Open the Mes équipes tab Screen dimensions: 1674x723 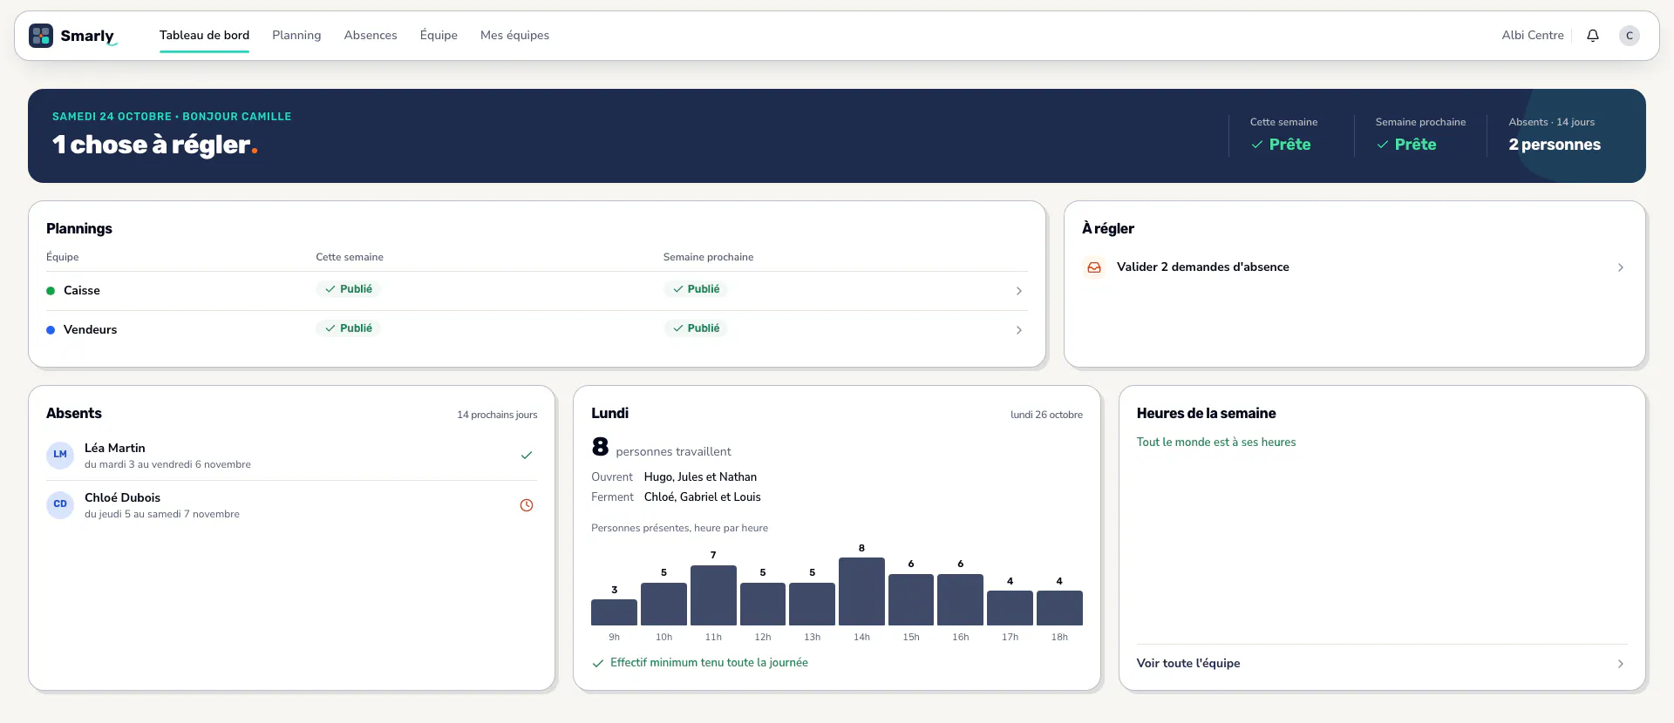(514, 36)
